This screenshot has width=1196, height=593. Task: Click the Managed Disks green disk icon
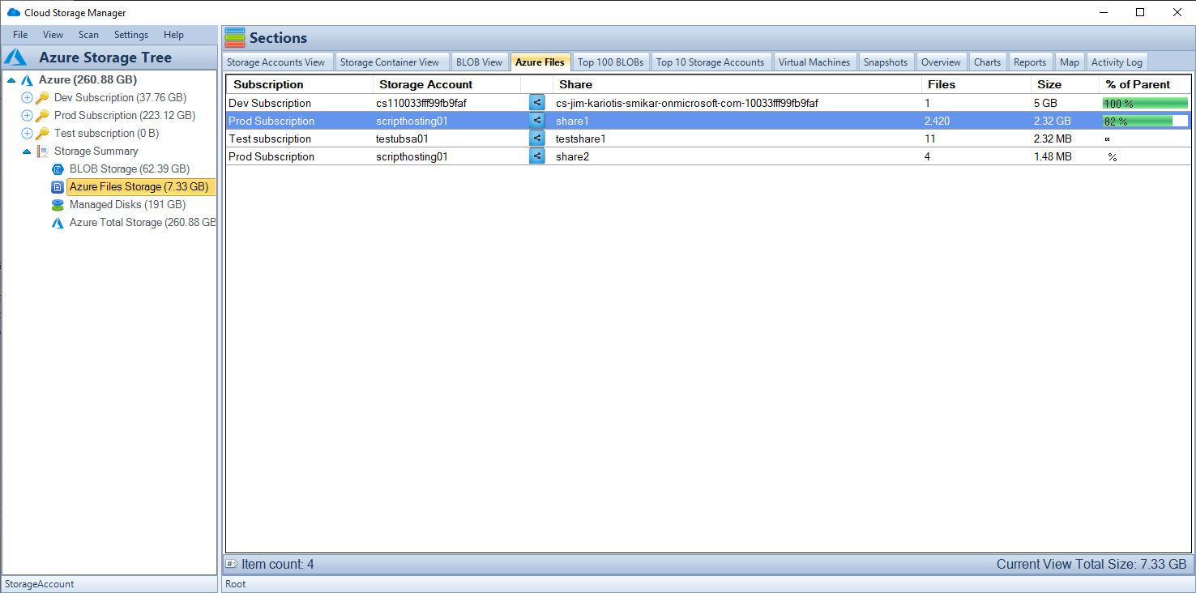[57, 204]
